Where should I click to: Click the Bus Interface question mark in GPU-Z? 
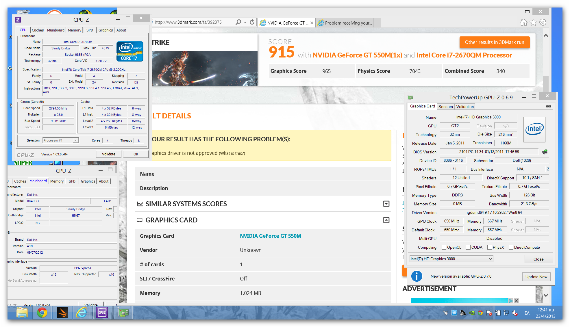click(x=548, y=169)
